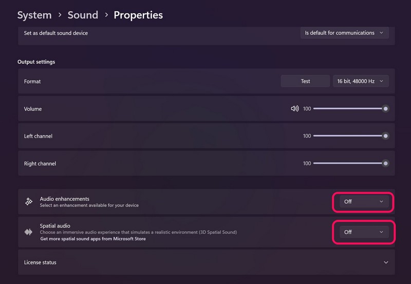
Task: Click the Format row label
Action: coord(32,82)
